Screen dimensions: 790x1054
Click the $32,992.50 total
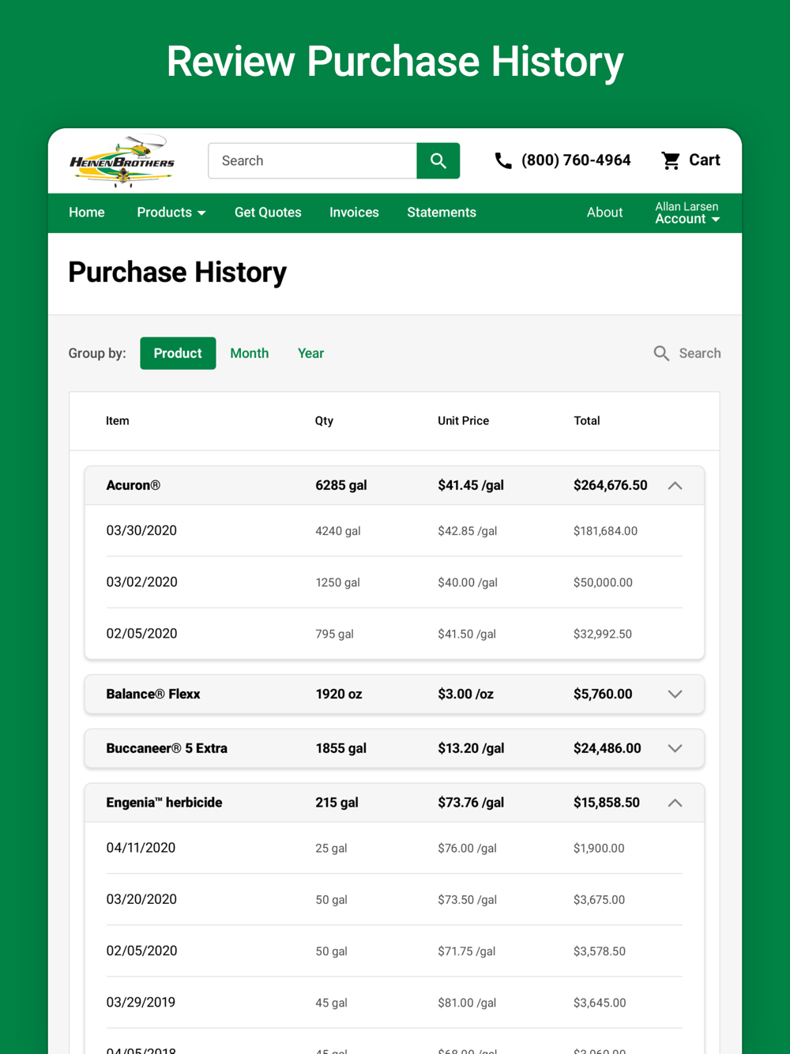603,634
